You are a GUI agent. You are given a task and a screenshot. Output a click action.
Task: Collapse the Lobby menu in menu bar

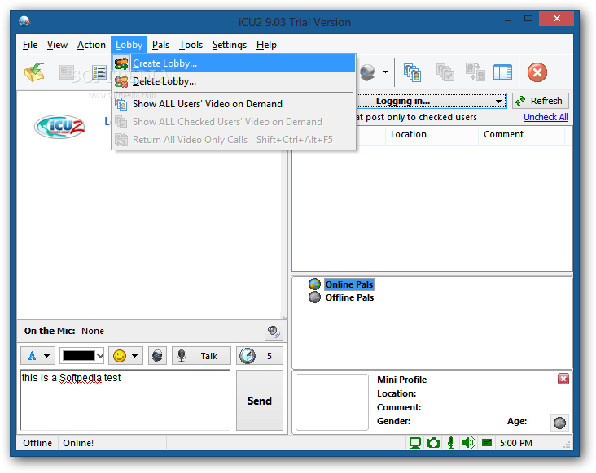pyautogui.click(x=129, y=45)
